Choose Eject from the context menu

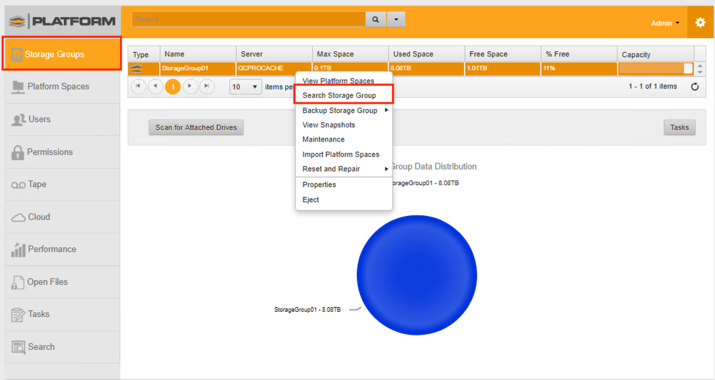(310, 200)
